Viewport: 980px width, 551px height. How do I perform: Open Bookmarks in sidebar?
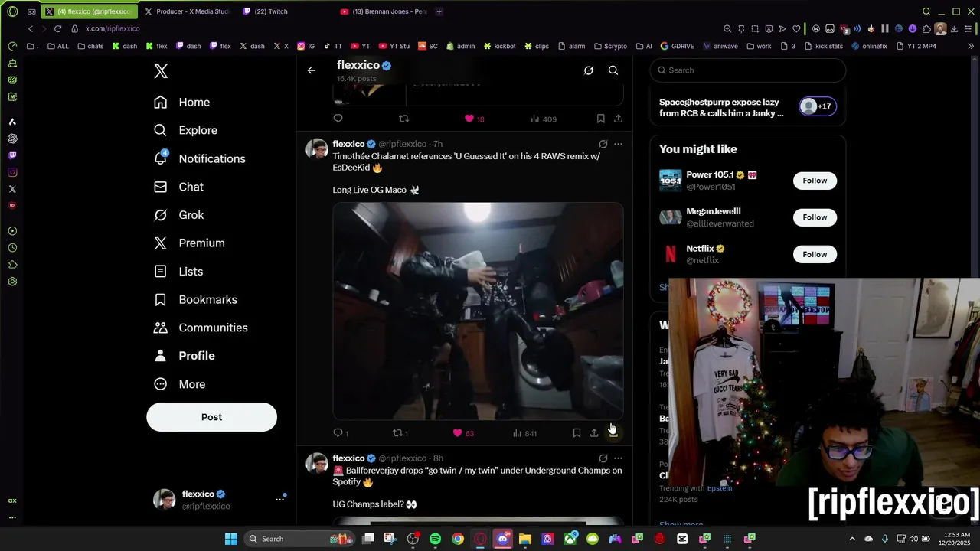pos(195,300)
